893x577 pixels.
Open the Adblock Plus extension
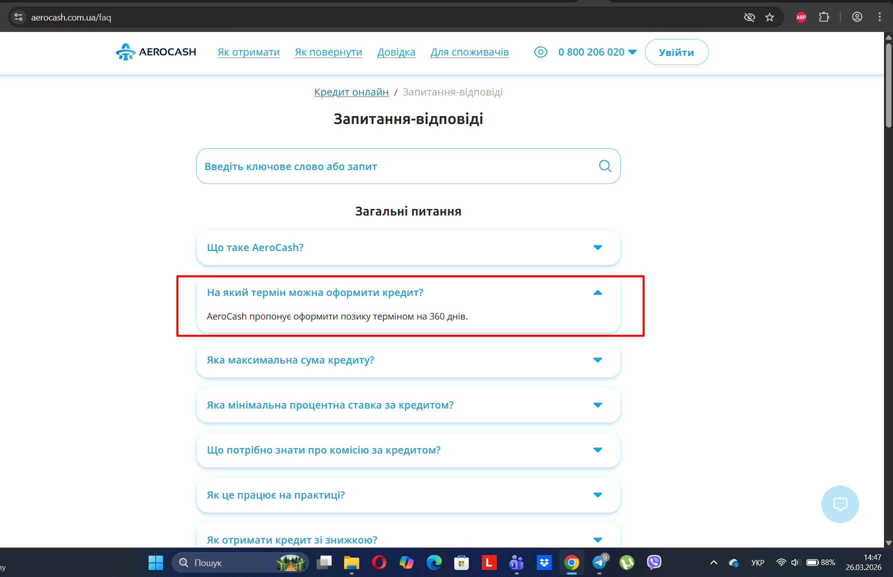coord(801,17)
